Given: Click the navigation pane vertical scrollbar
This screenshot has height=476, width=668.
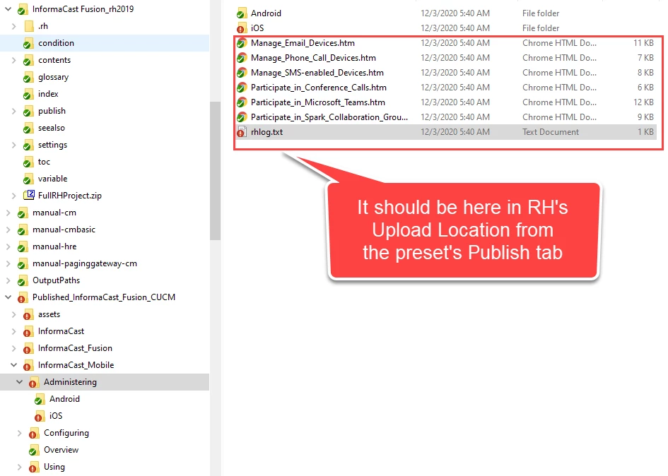Looking at the screenshot, I should pos(215,170).
